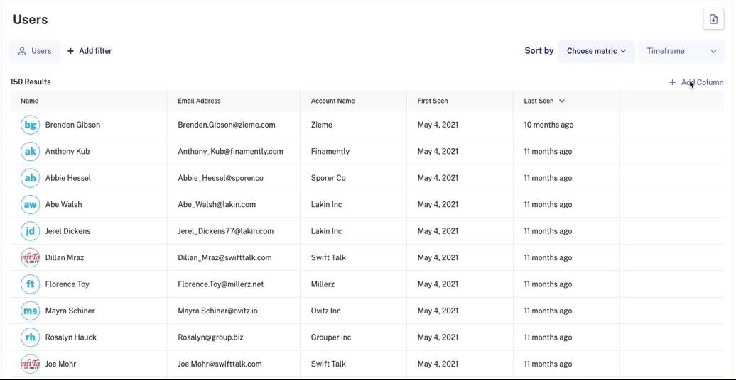
Task: Click the Last Seen sort arrow
Action: [562, 101]
